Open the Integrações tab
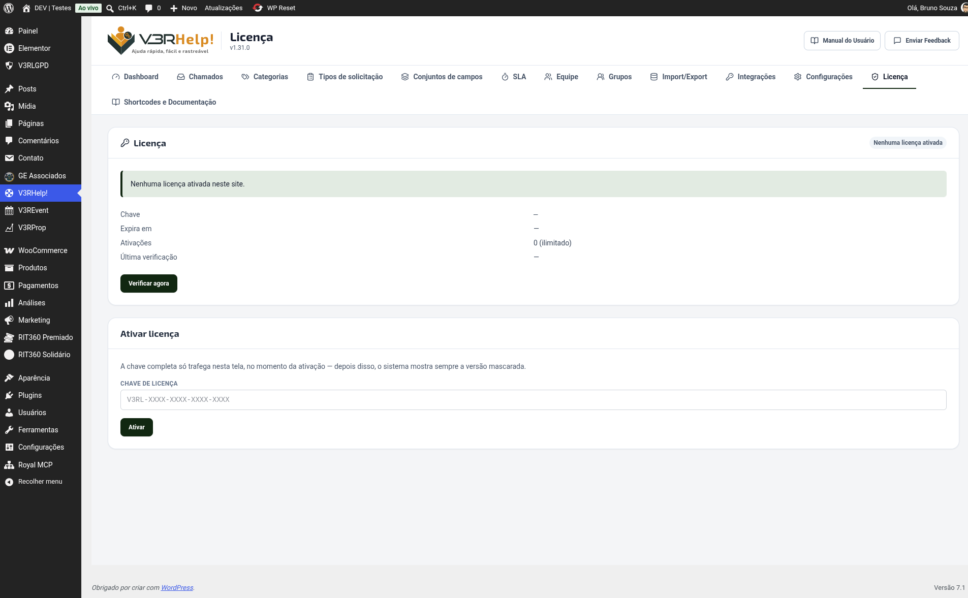968x598 pixels. click(751, 77)
